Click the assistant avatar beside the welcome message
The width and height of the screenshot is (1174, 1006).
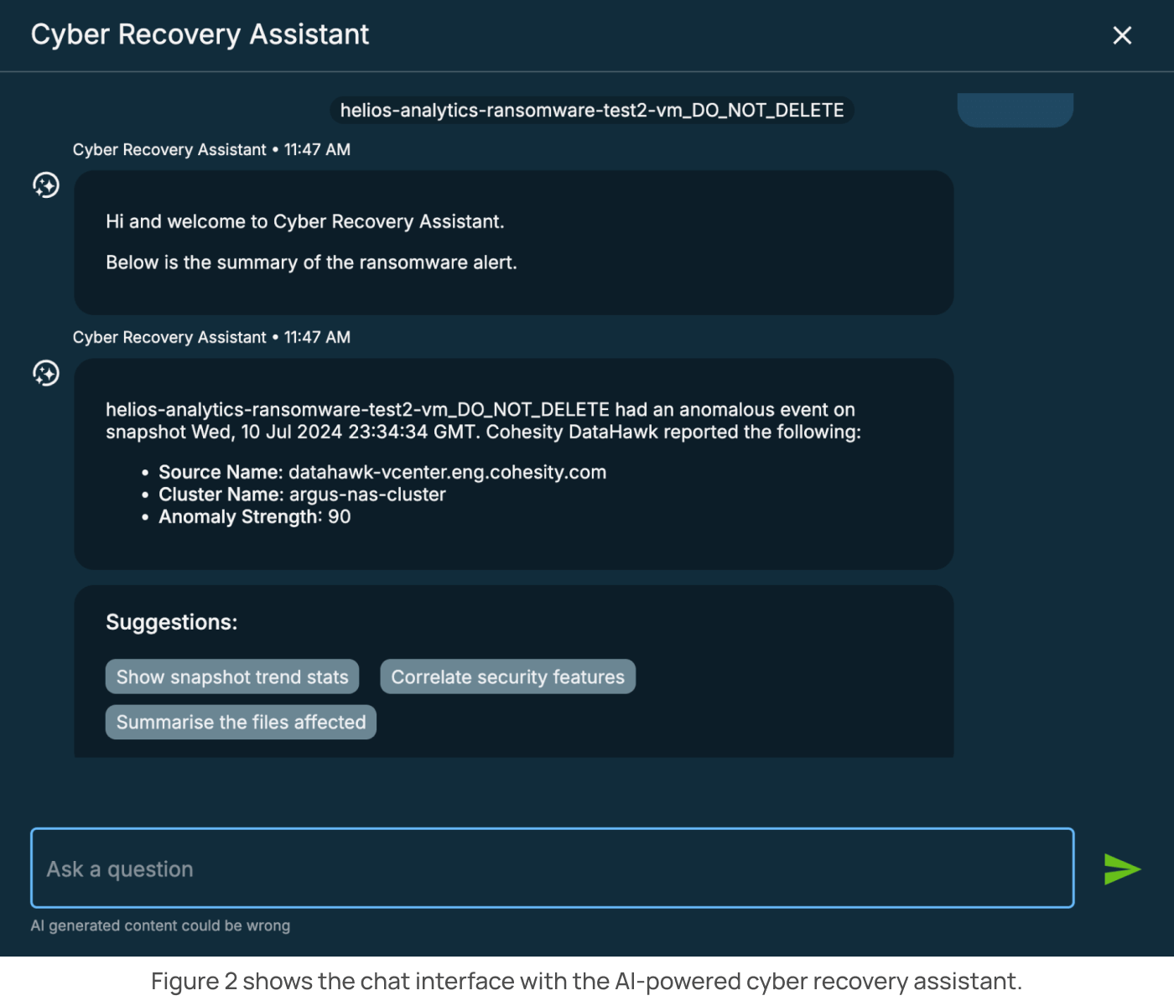[x=46, y=185]
